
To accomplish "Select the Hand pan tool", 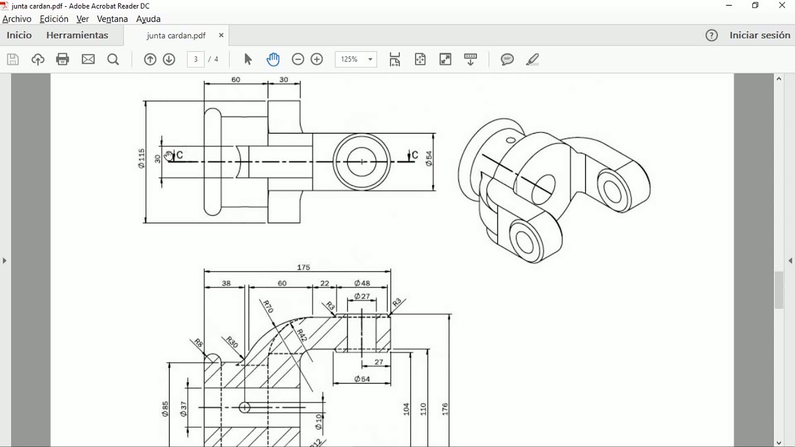I will coord(273,60).
